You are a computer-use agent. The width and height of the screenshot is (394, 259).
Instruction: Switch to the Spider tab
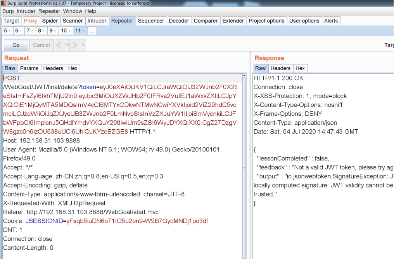(x=50, y=21)
